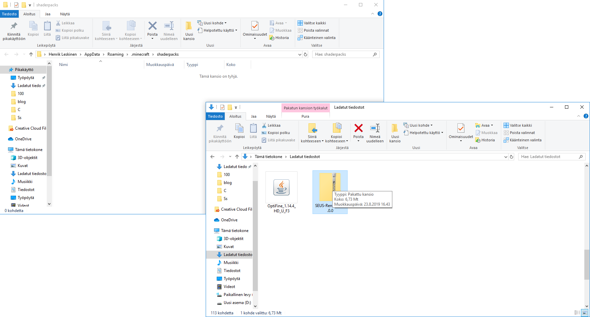Open Pura tab under Pakatun kansion työkalut

click(x=305, y=116)
